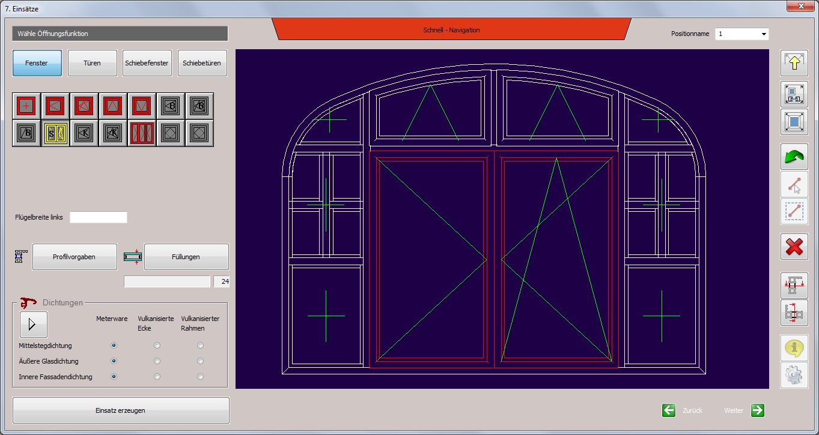This screenshot has height=435, width=819.
Task: Click the Flügelbreite links input field
Action: [99, 217]
